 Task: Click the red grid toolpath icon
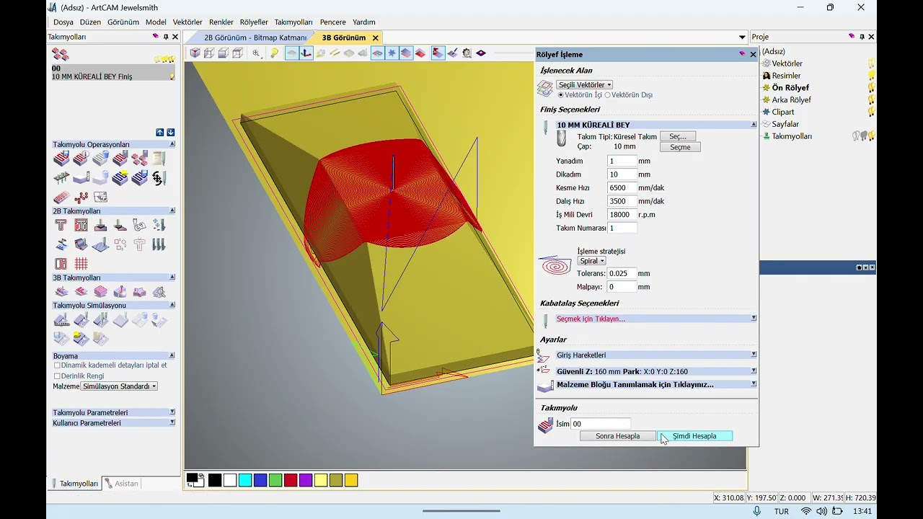(x=81, y=264)
